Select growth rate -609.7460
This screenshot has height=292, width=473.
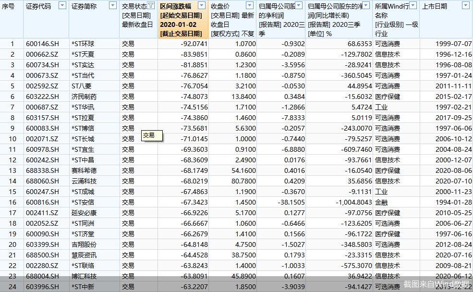click(x=357, y=149)
